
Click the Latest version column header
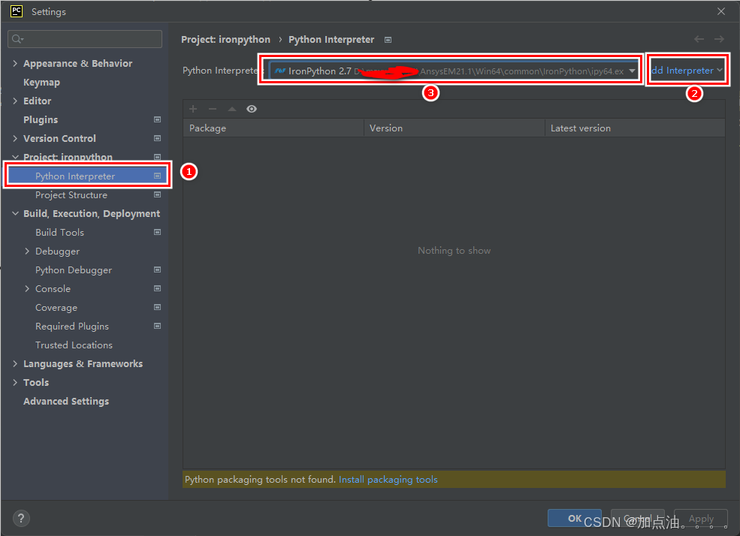636,128
